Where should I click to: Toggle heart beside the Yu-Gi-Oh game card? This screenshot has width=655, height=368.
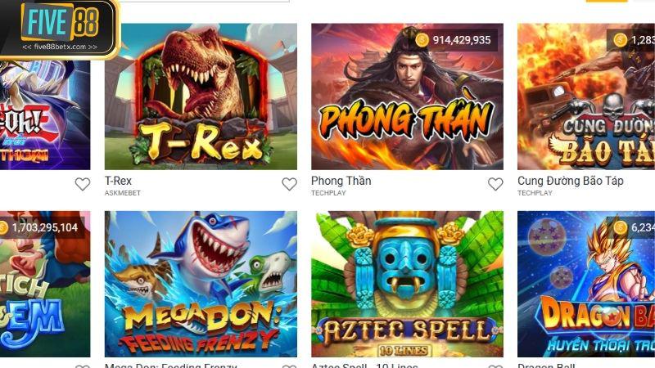click(x=83, y=184)
